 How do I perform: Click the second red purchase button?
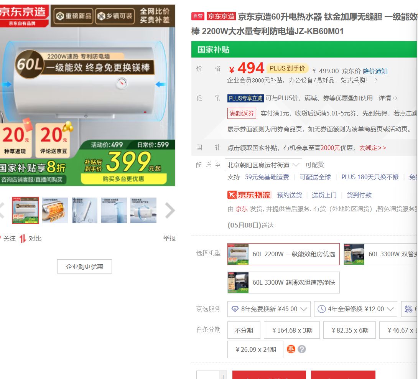coord(343,375)
